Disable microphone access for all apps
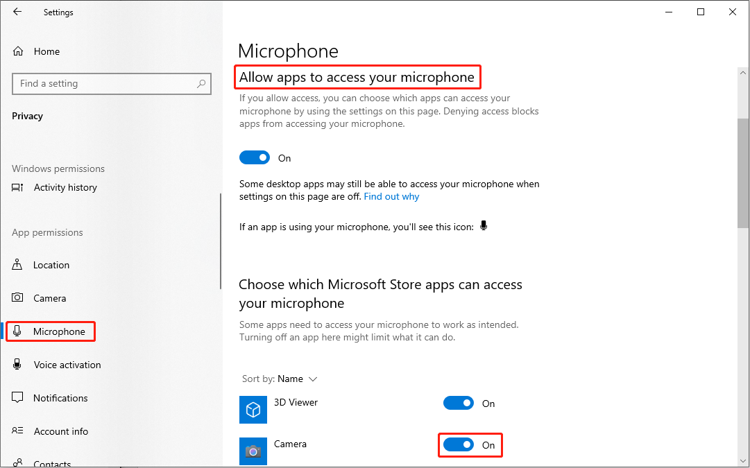 pyautogui.click(x=254, y=157)
